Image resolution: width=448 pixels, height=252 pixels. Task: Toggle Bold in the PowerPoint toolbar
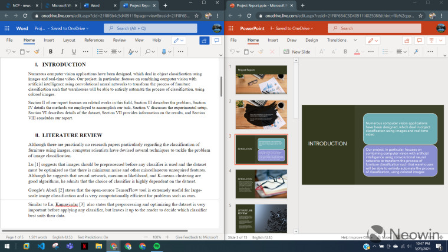345,52
